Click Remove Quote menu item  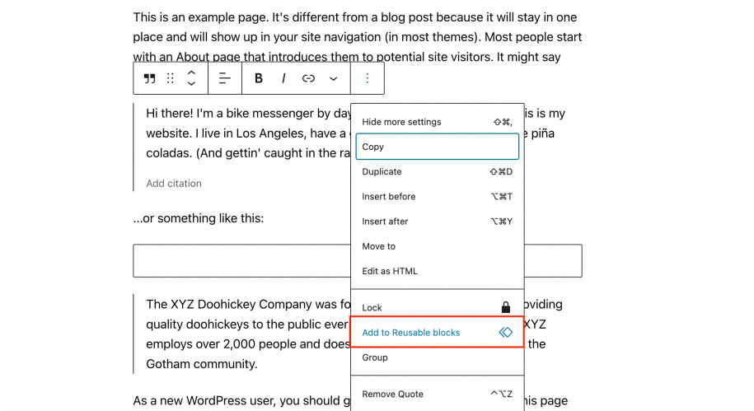pos(437,395)
